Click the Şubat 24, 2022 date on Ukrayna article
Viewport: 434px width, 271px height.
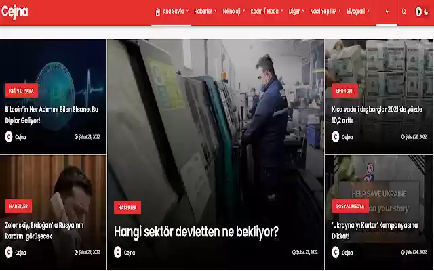click(x=414, y=252)
